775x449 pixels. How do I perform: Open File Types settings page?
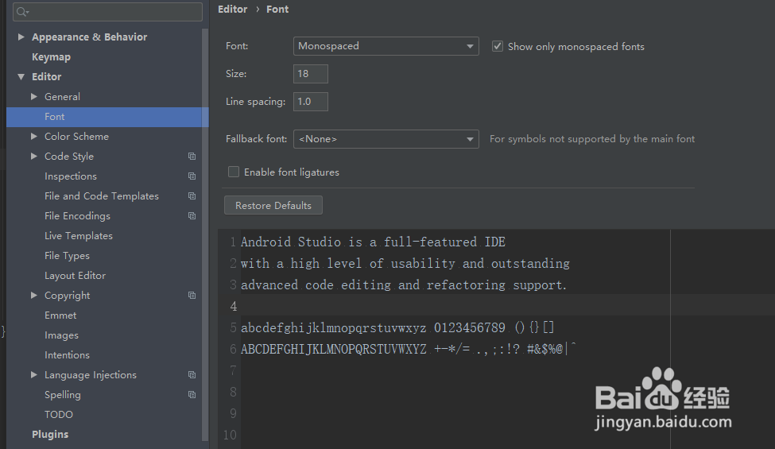click(67, 256)
